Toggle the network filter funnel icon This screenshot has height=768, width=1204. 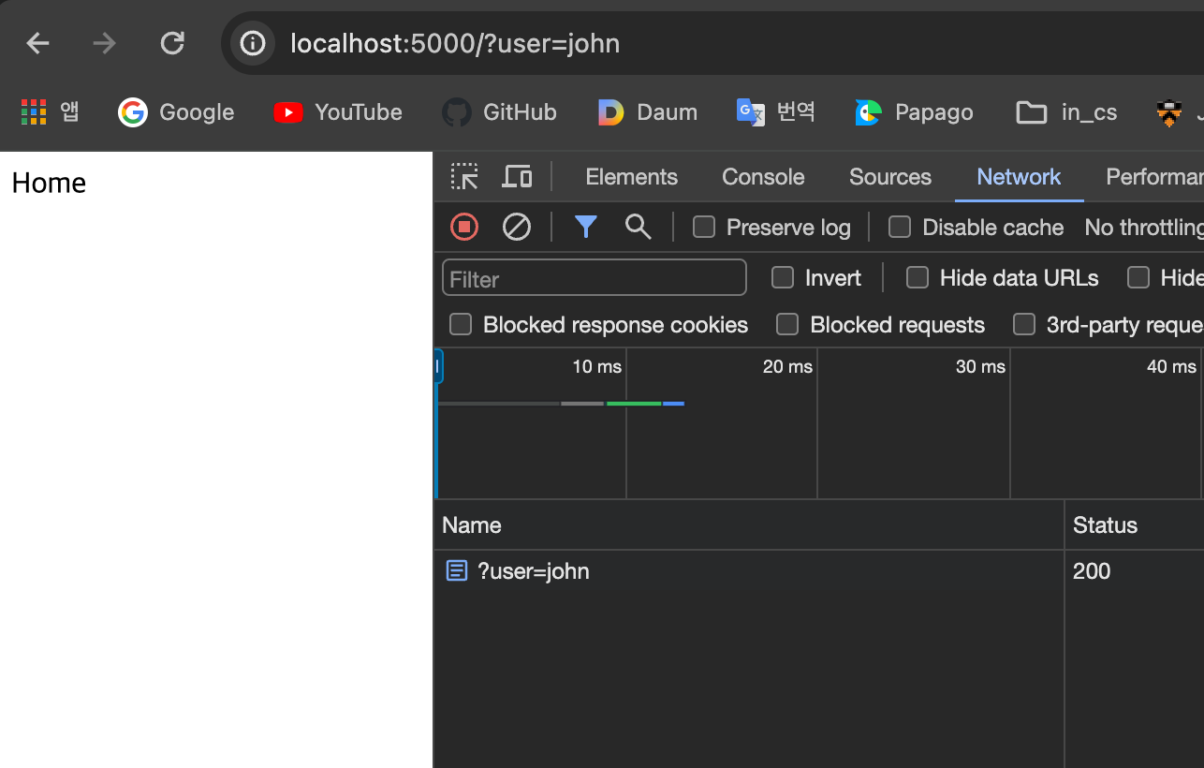pos(586,227)
